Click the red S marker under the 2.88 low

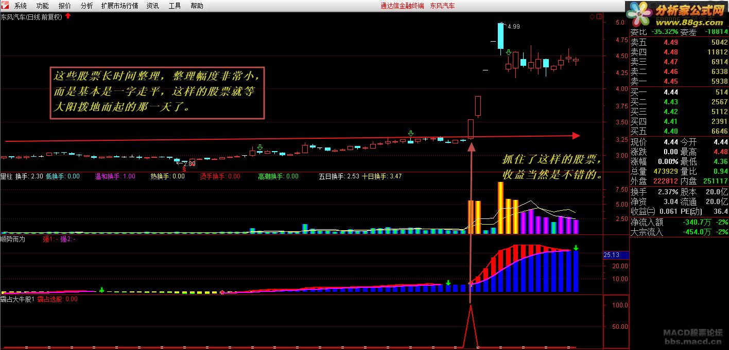[x=184, y=169]
